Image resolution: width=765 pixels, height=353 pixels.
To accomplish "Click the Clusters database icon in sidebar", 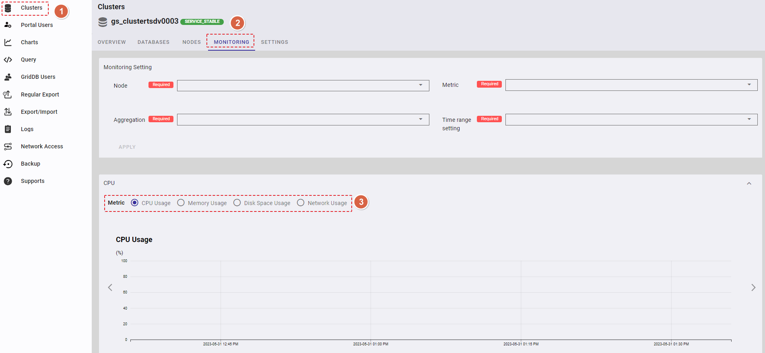I will [x=8, y=8].
